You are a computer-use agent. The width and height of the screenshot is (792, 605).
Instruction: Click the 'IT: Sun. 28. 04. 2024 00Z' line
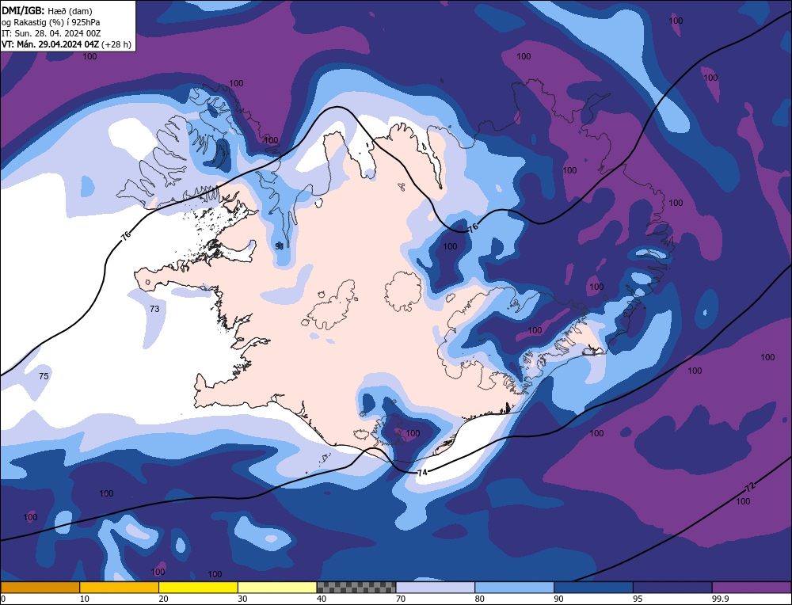pyautogui.click(x=51, y=33)
